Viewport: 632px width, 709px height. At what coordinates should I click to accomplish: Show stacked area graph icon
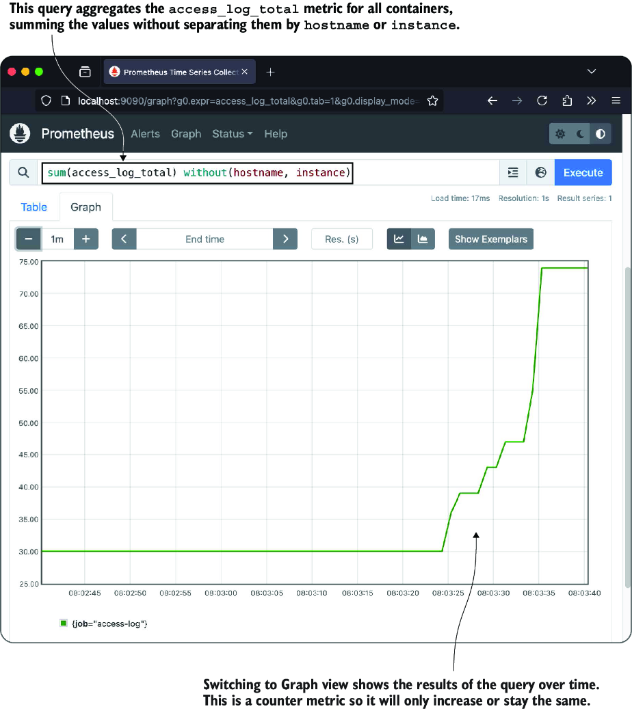click(x=423, y=239)
